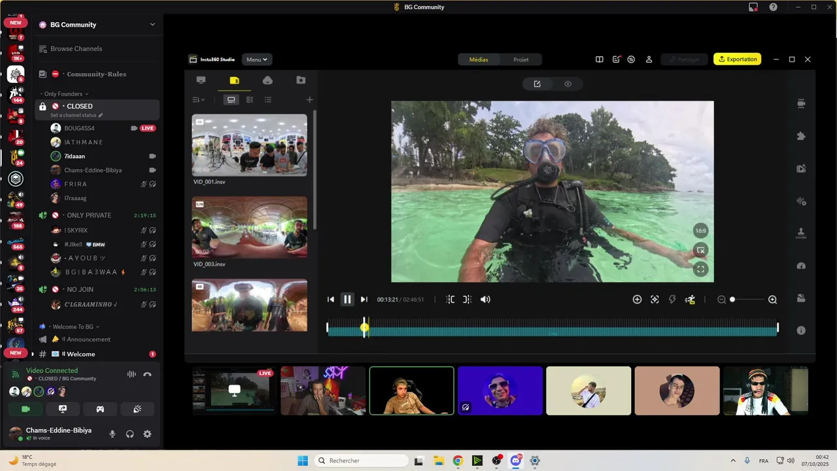Screen dimensions: 837x471
Task: Switch to the edit mode pencil toggle
Action: pyautogui.click(x=538, y=84)
